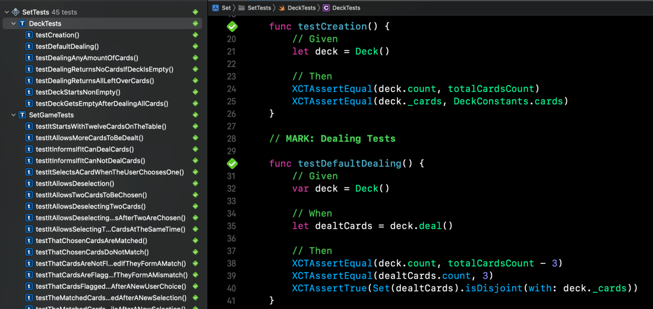Open the Set project breadcrumb segment
653x309 pixels.
226,8
